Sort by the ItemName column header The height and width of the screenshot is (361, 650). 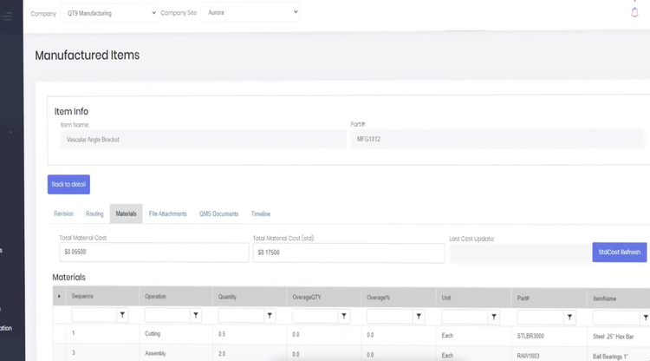pos(604,299)
